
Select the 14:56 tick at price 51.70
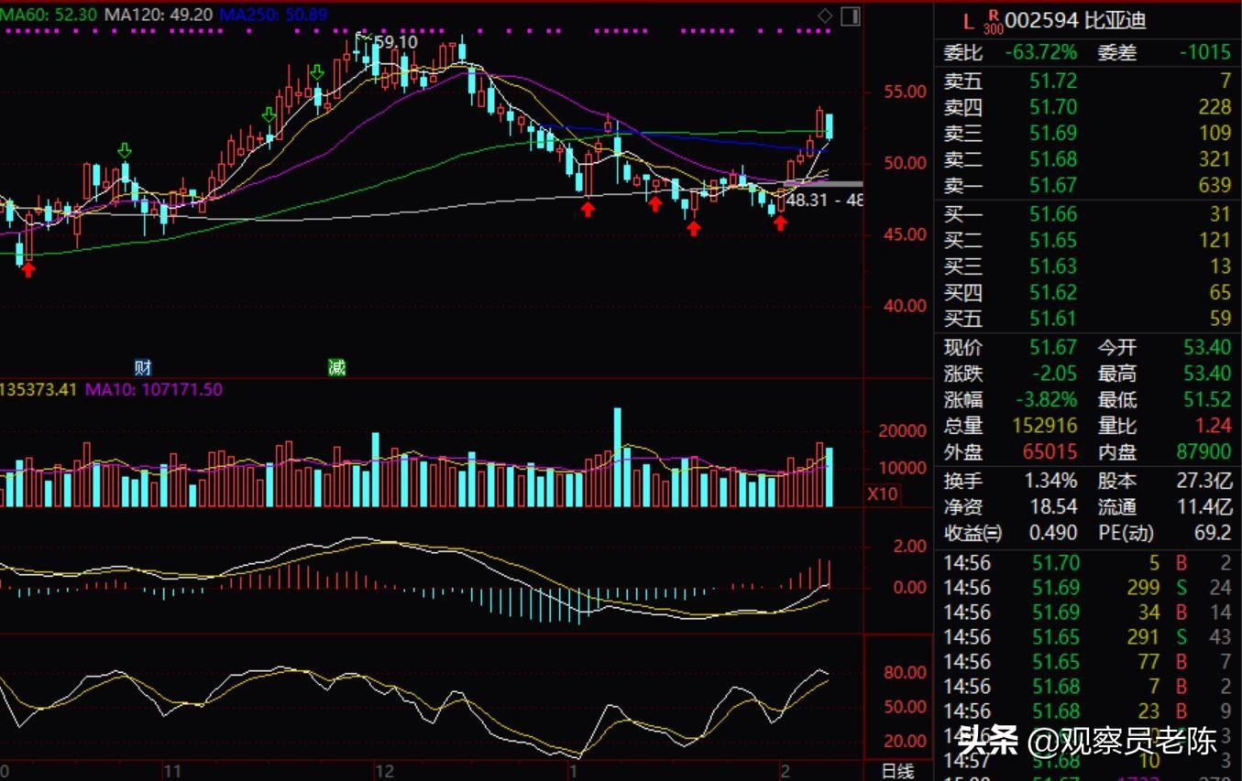1056,563
